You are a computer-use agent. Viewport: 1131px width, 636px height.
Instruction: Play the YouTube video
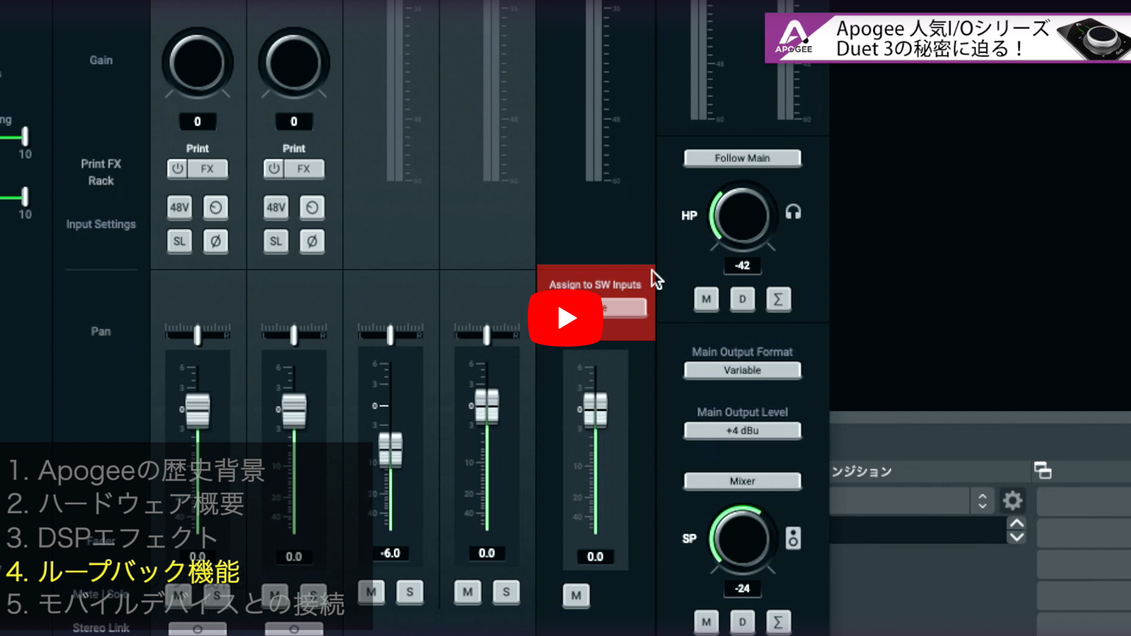click(x=565, y=318)
